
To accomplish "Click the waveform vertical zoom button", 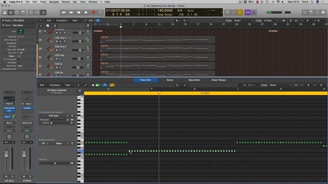I will (x=283, y=20).
